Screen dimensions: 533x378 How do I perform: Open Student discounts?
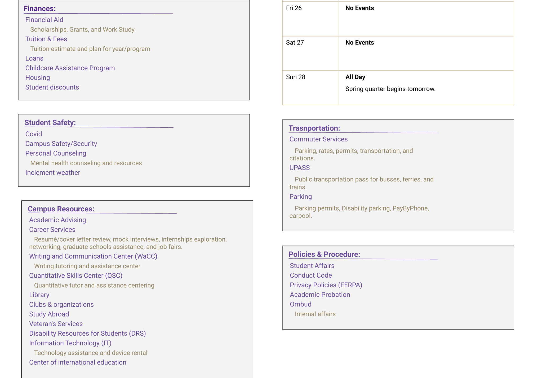[x=52, y=87]
